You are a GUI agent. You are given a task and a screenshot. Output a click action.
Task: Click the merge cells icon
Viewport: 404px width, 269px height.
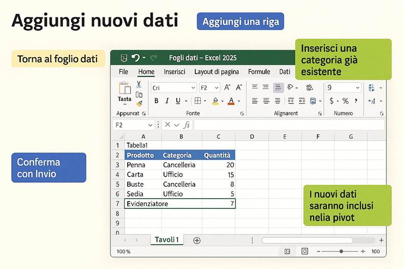313,101
